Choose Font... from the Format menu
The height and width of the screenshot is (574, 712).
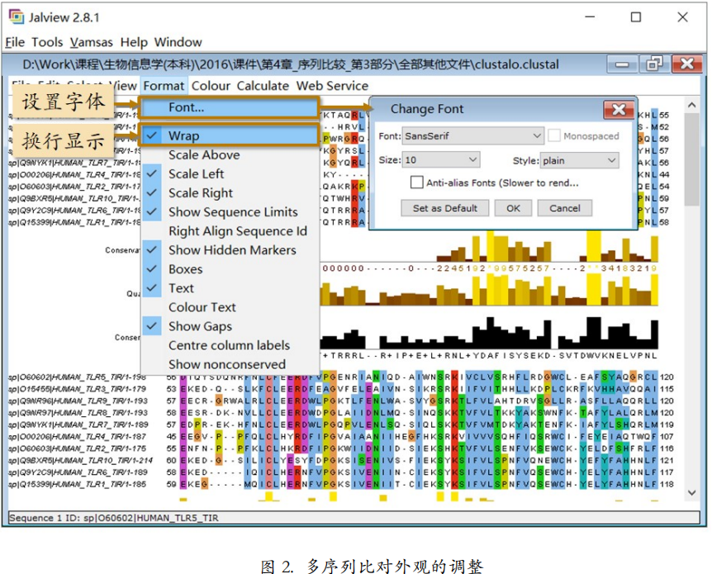click(x=230, y=107)
